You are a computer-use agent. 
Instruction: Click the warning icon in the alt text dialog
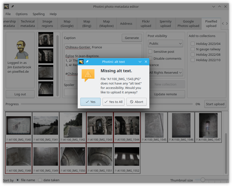pos(88,75)
